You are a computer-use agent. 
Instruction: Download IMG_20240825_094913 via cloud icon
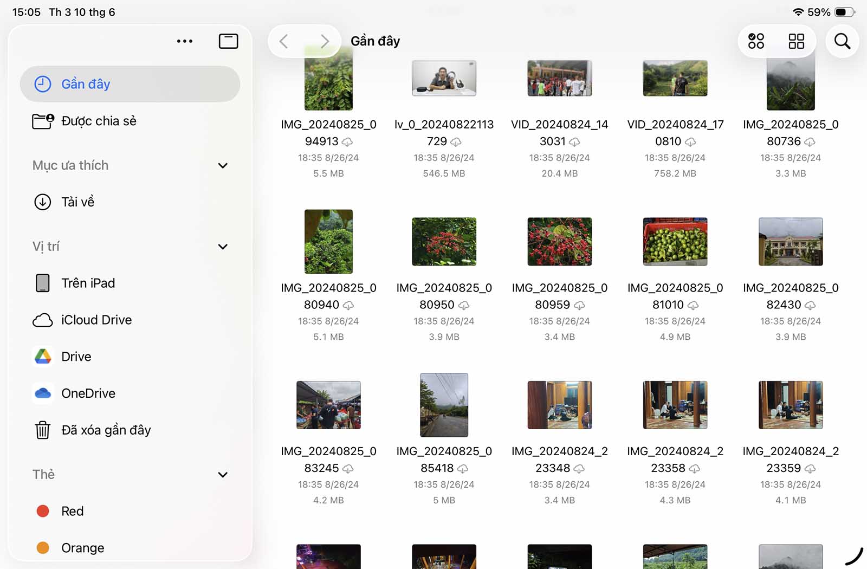click(347, 142)
